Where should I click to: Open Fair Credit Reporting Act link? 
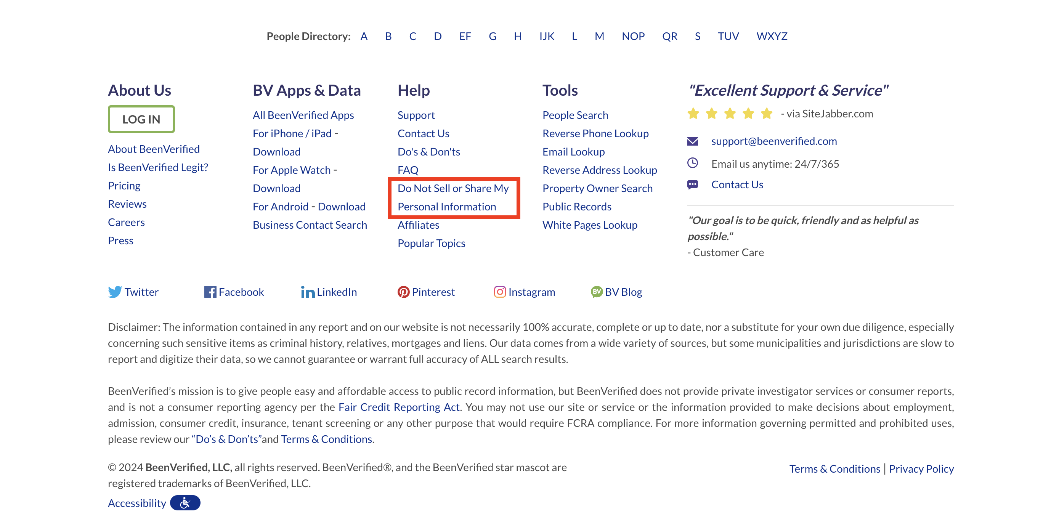click(x=399, y=407)
